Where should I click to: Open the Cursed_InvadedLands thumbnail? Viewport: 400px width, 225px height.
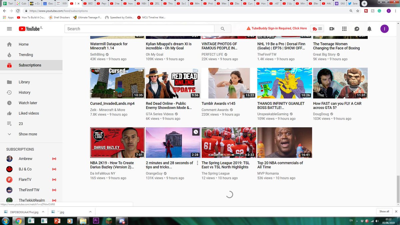pyautogui.click(x=117, y=83)
